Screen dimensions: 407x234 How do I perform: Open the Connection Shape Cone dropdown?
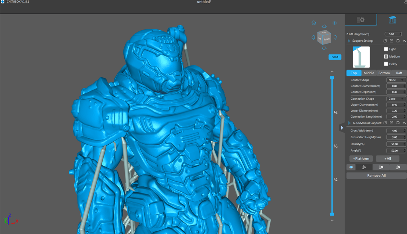(396, 98)
